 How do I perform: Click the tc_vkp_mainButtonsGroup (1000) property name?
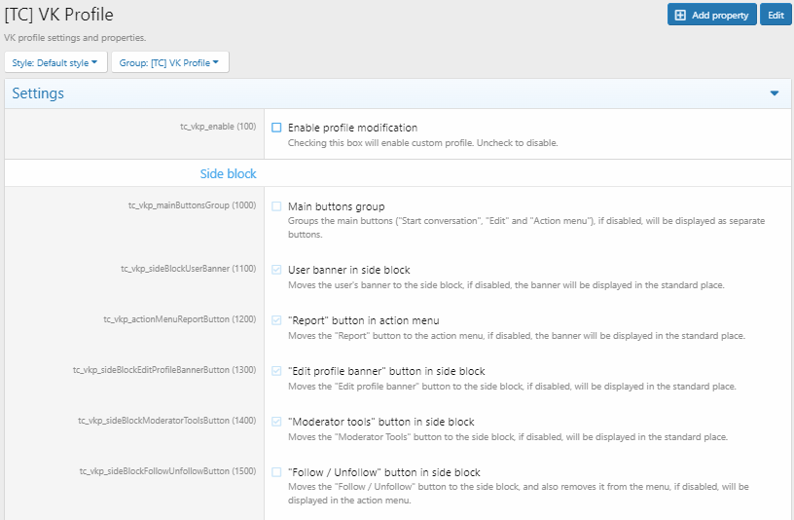(192, 205)
